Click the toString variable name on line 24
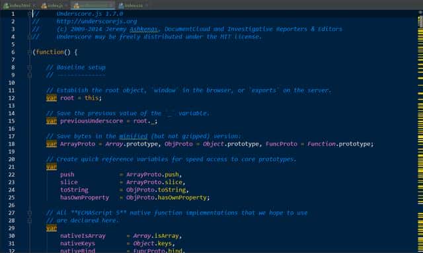 pyautogui.click(x=74, y=190)
